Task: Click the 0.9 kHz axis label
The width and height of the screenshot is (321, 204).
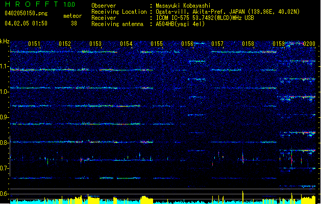Action: tap(5, 117)
